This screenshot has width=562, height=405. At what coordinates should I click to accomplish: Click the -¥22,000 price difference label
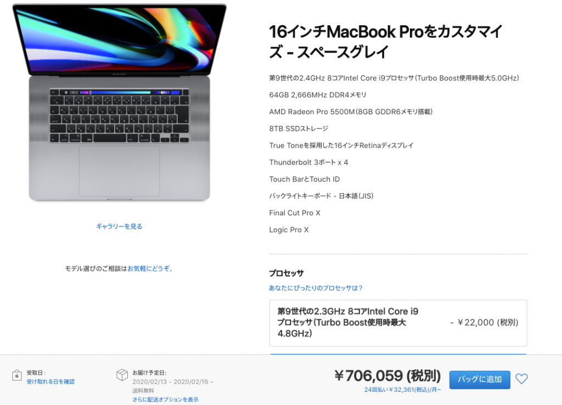pyautogui.click(x=484, y=323)
